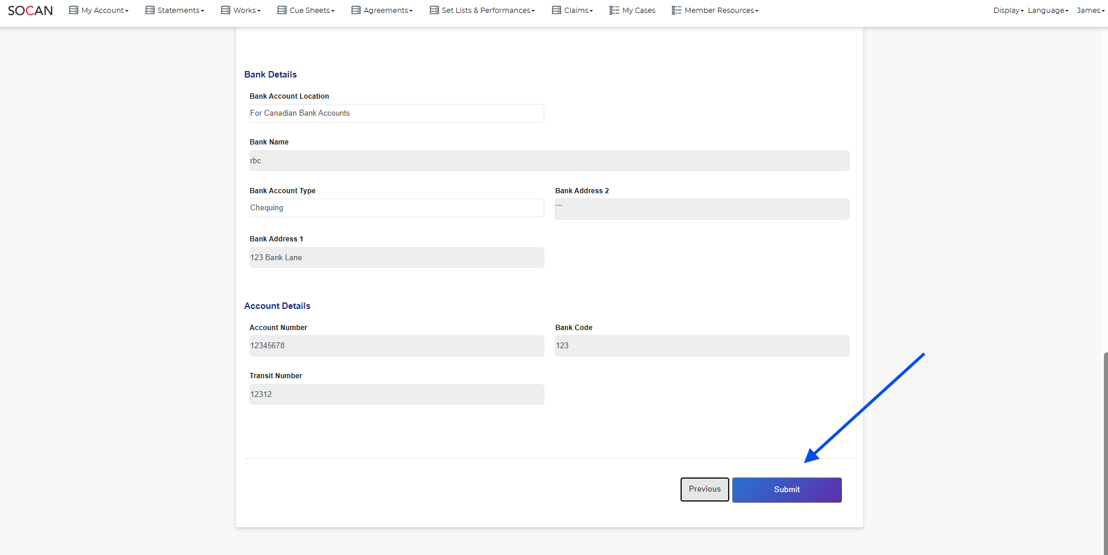Click the My Cases list icon
The width and height of the screenshot is (1108, 555).
tap(614, 11)
